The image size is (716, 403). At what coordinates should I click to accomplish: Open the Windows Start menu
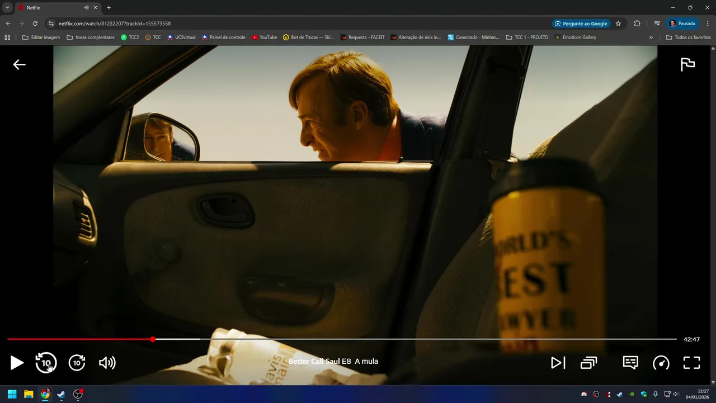tap(12, 394)
